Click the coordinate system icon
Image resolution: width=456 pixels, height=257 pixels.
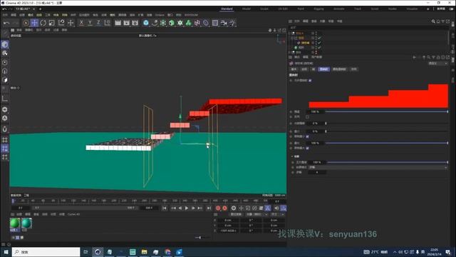pos(108,23)
